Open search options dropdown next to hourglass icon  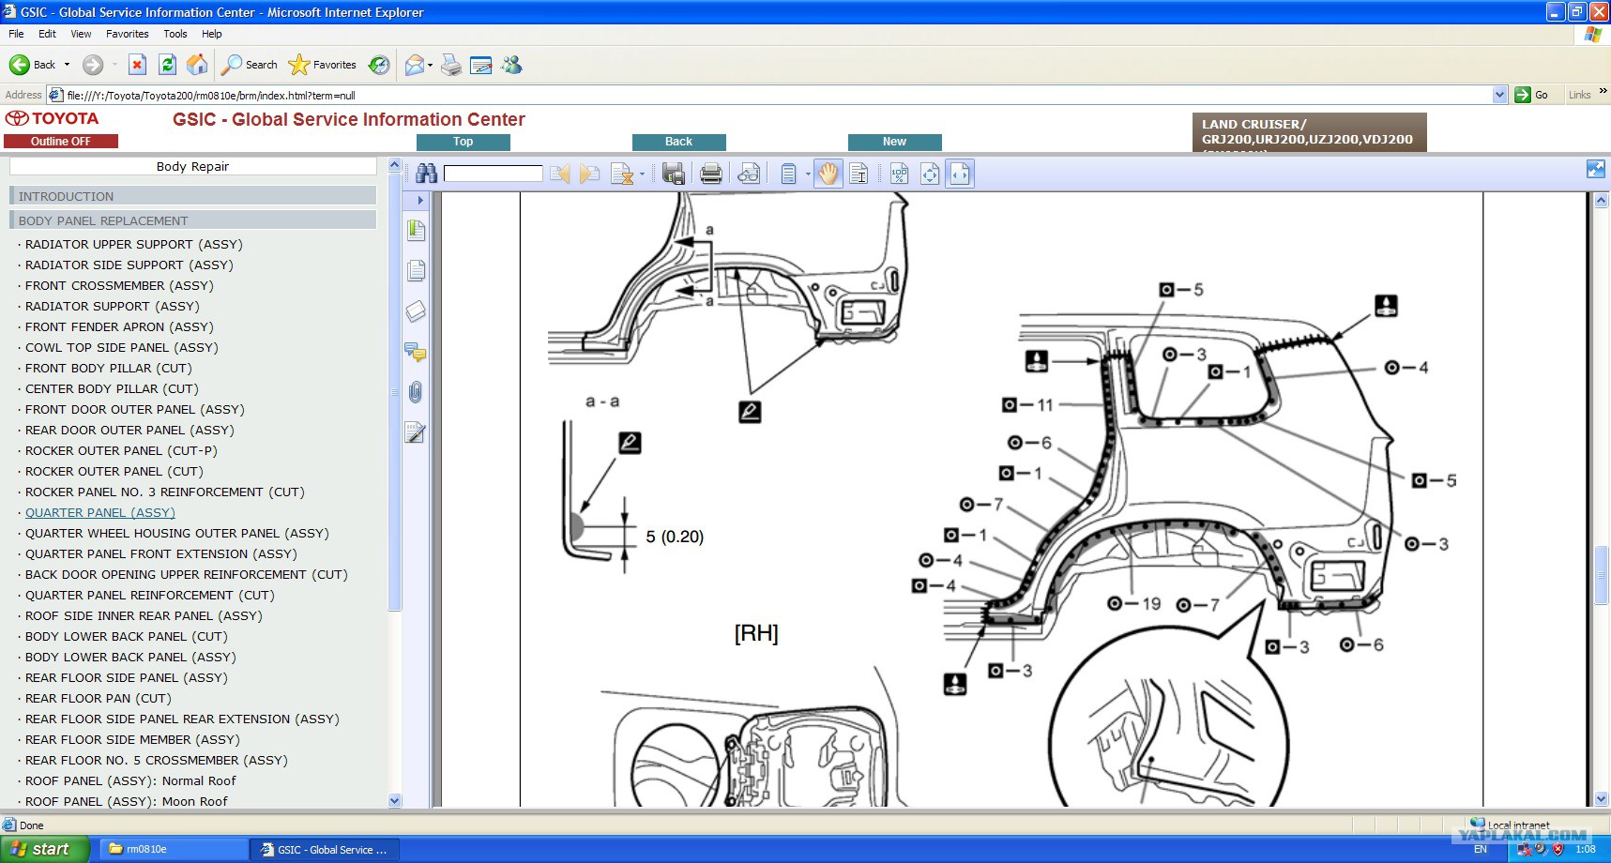point(642,174)
